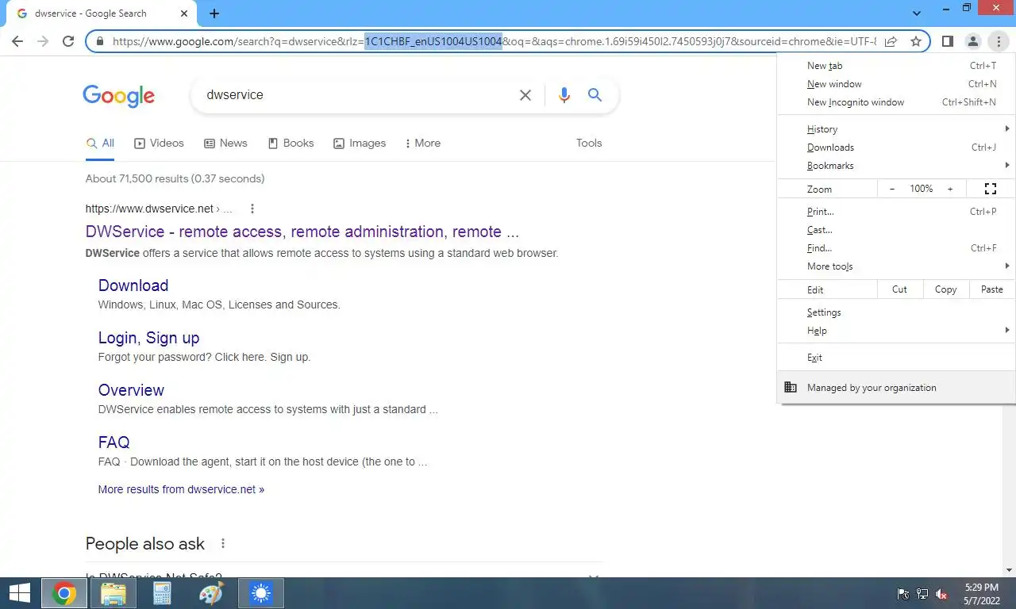Viewport: 1016px width, 609px height.
Task: Bookmark this page with the star icon
Action: coord(916,41)
